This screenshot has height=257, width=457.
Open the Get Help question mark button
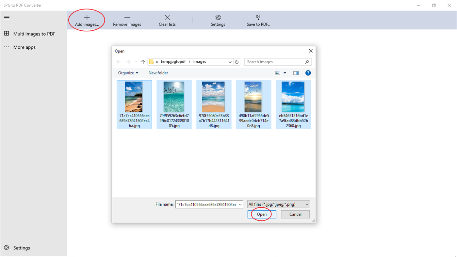pyautogui.click(x=308, y=72)
